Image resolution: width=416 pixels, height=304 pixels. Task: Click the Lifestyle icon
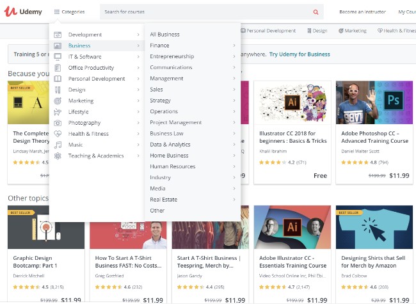click(x=58, y=112)
